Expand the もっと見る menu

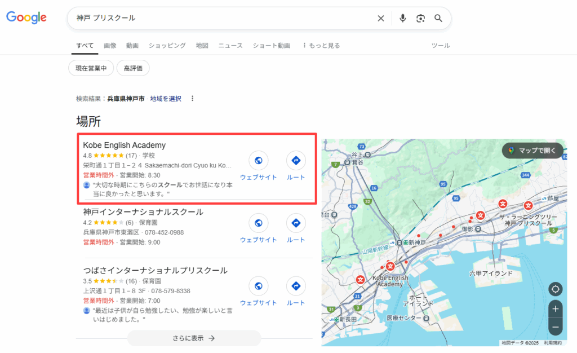tap(321, 46)
